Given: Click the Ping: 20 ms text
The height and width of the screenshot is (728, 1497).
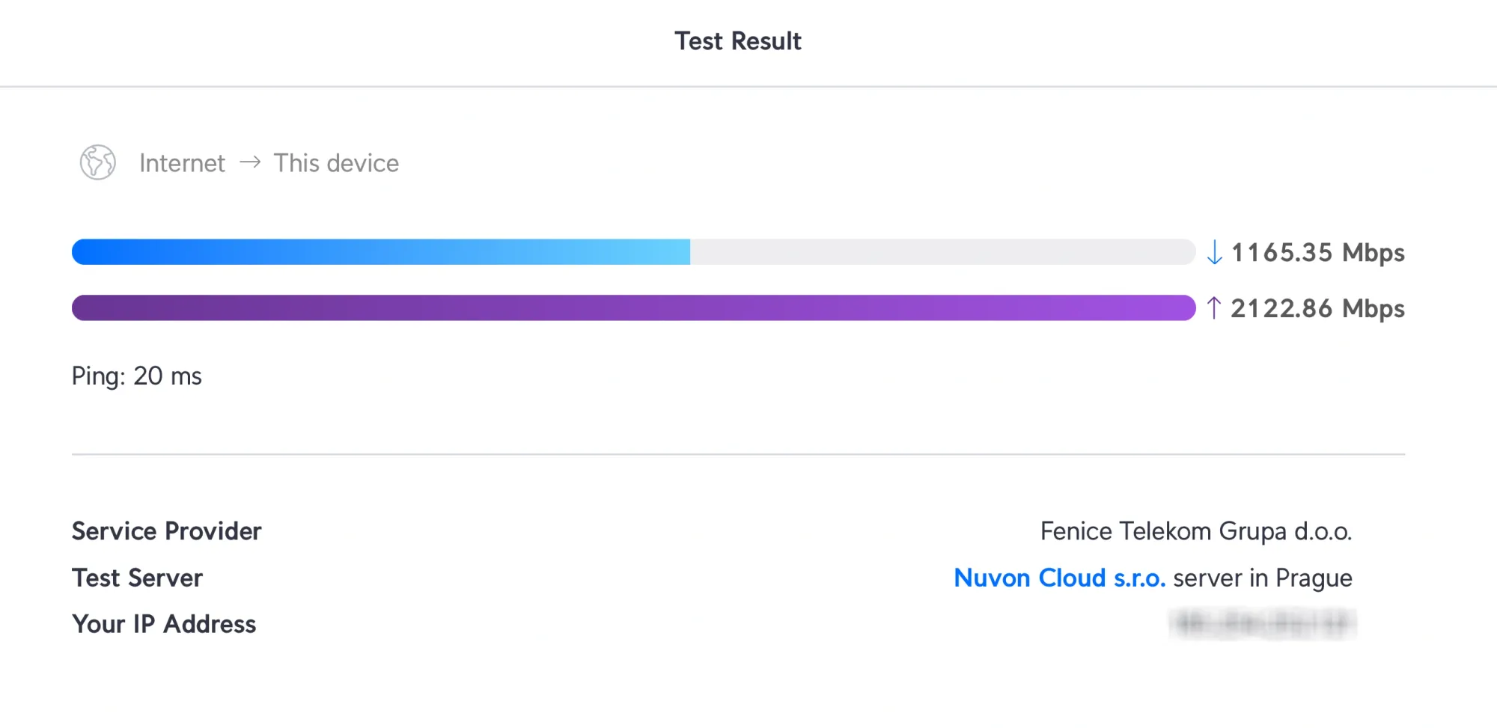Looking at the screenshot, I should [x=136, y=376].
